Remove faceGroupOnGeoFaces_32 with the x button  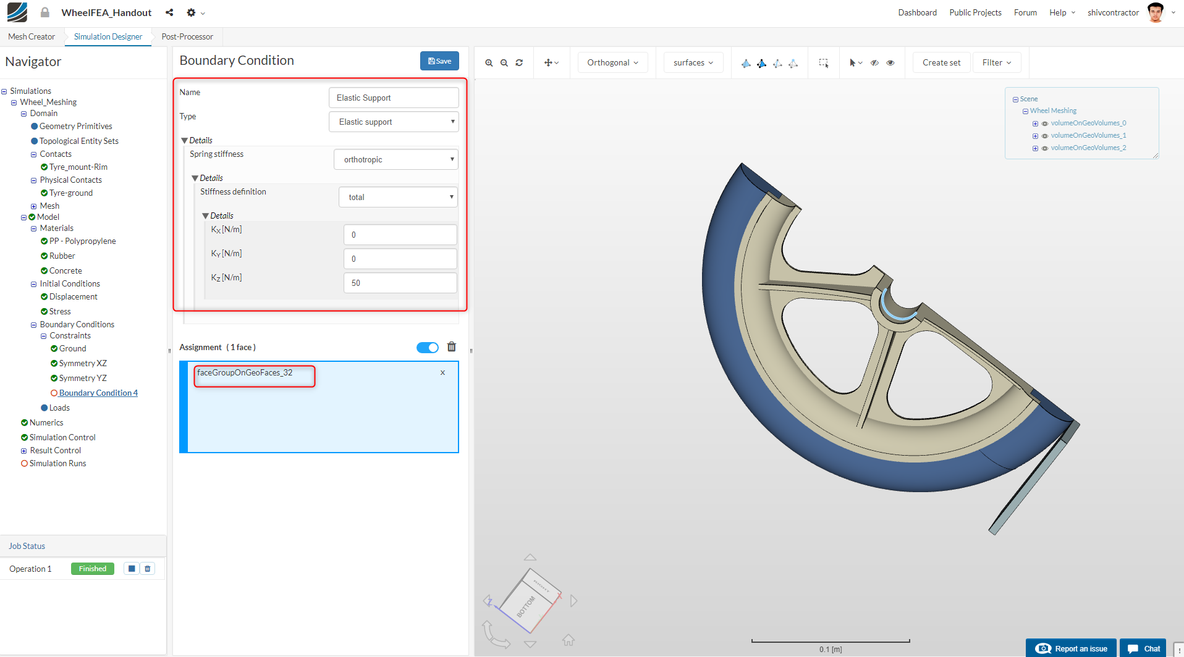pos(442,373)
